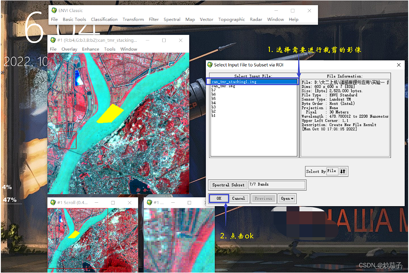The height and width of the screenshot is (273, 409).
Task: Open Enhance menu in display window
Action: (x=91, y=49)
